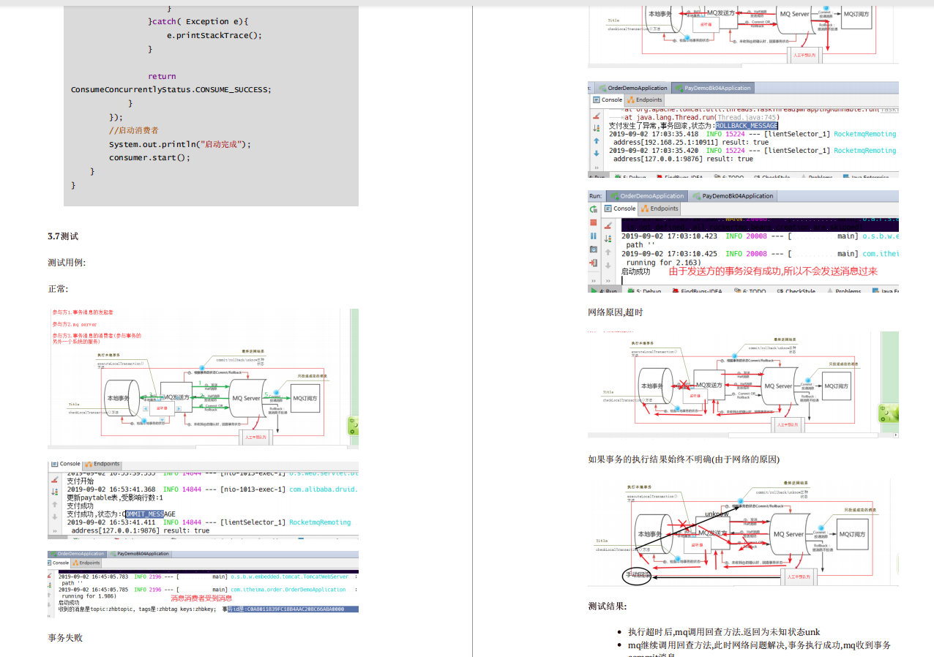Click the 3.7测试 heading
Viewport: 934px width, 657px height.
tap(63, 236)
